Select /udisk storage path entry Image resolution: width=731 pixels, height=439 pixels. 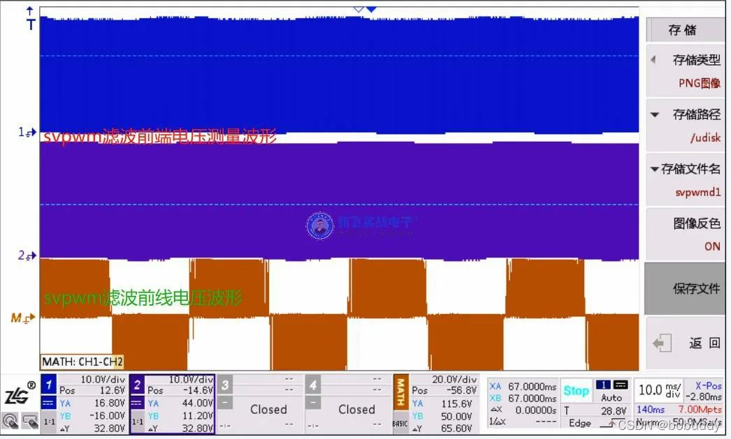[706, 137]
